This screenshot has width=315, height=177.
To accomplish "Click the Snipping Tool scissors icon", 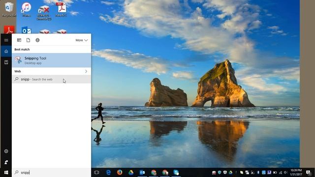I will [18, 60].
